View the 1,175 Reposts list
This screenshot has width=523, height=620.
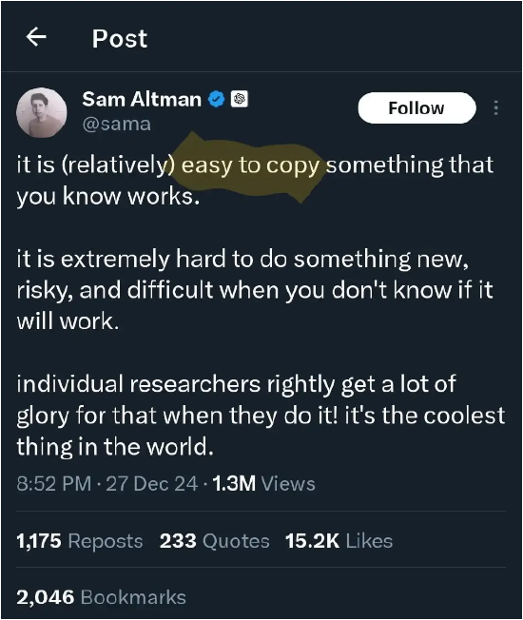point(80,541)
